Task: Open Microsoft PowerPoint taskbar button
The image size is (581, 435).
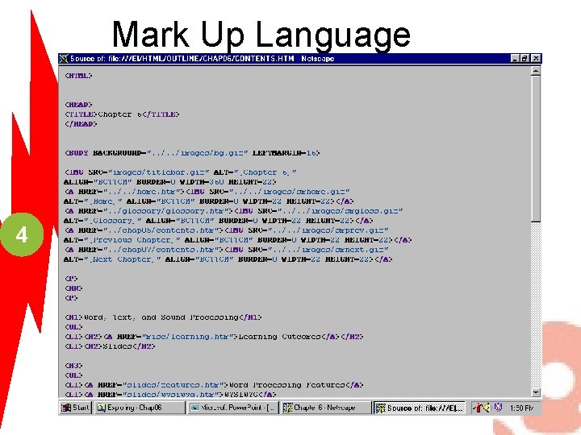Action: 233,408
